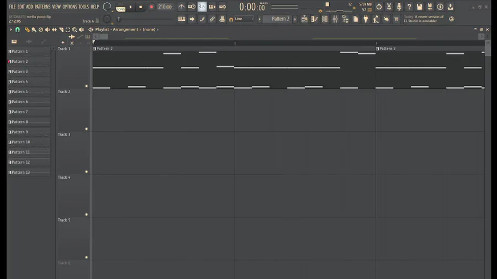Open Patterns menu
The width and height of the screenshot is (497, 279).
click(43, 7)
